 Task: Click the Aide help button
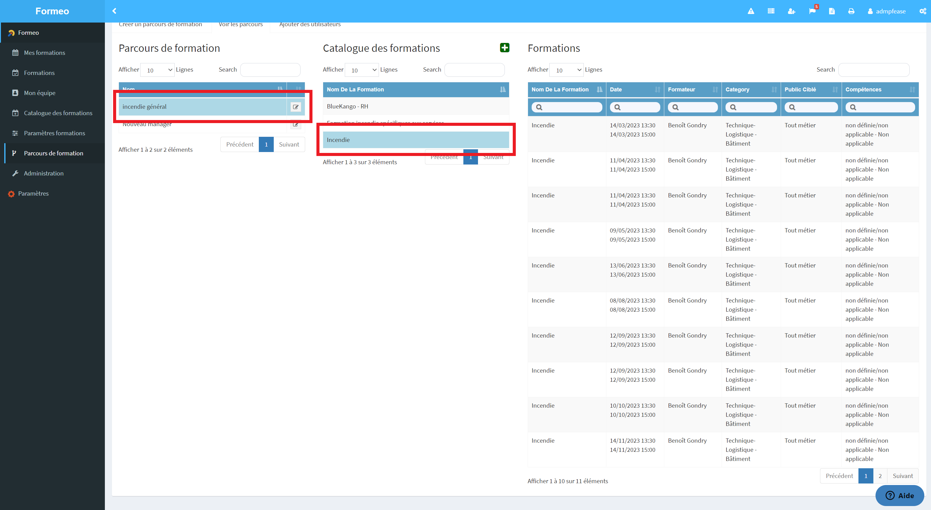tap(900, 496)
